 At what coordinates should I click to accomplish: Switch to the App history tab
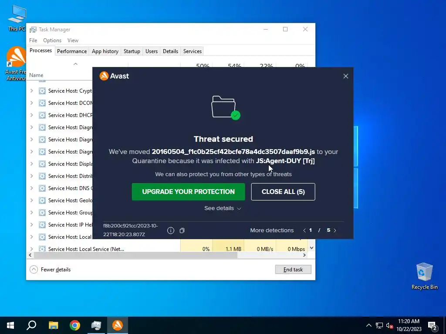105,51
